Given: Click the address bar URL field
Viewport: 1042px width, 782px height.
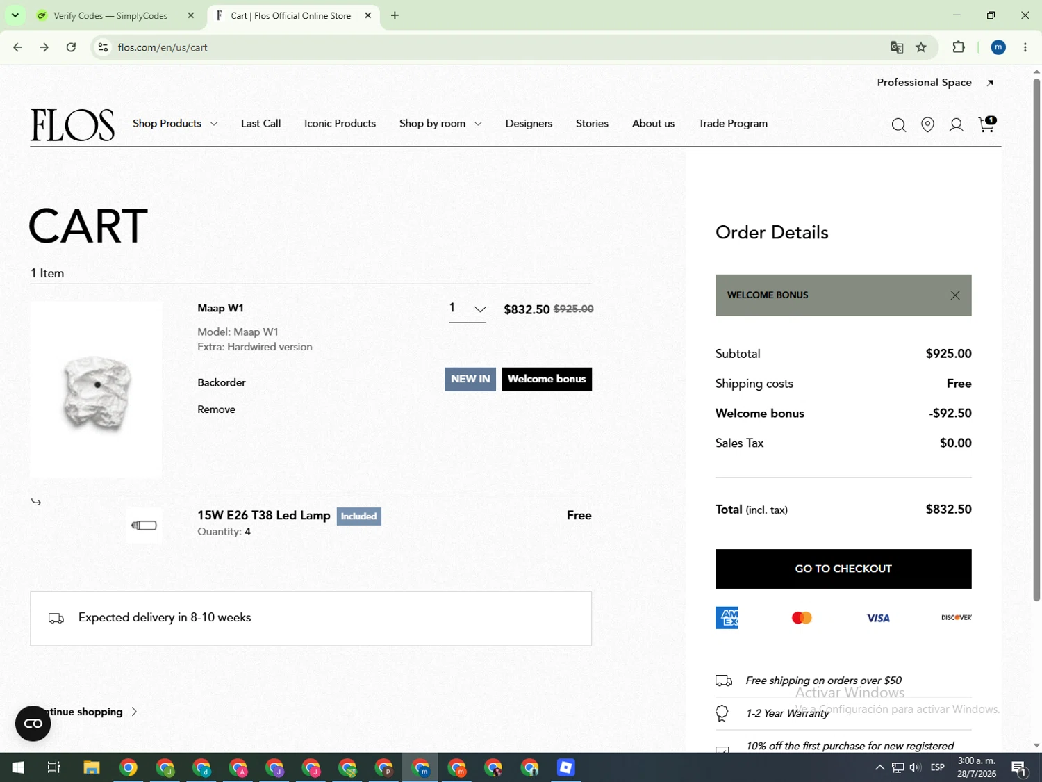Looking at the screenshot, I should (486, 47).
